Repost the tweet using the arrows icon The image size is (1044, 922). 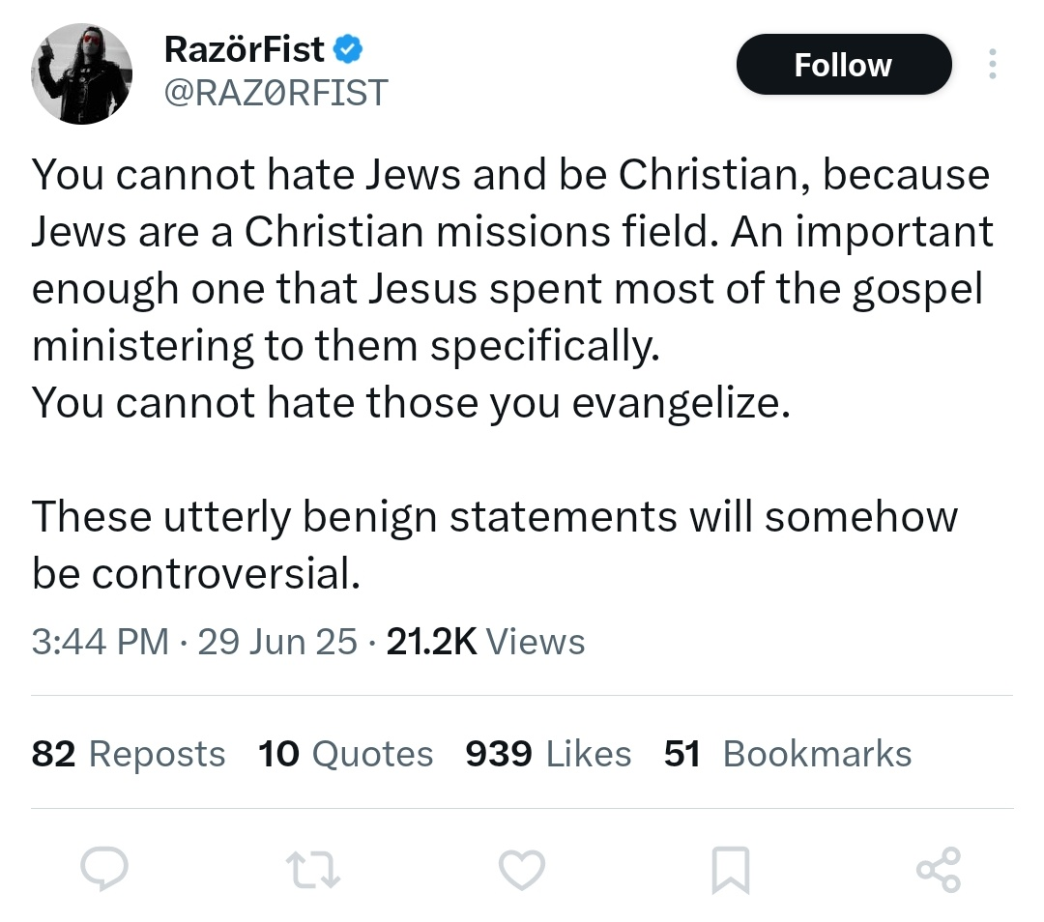tap(314, 869)
